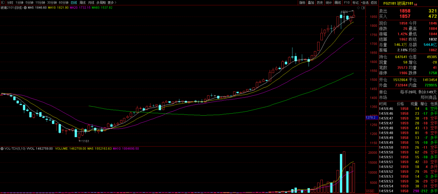Select the 1分钟 timeframe

[19, 2]
